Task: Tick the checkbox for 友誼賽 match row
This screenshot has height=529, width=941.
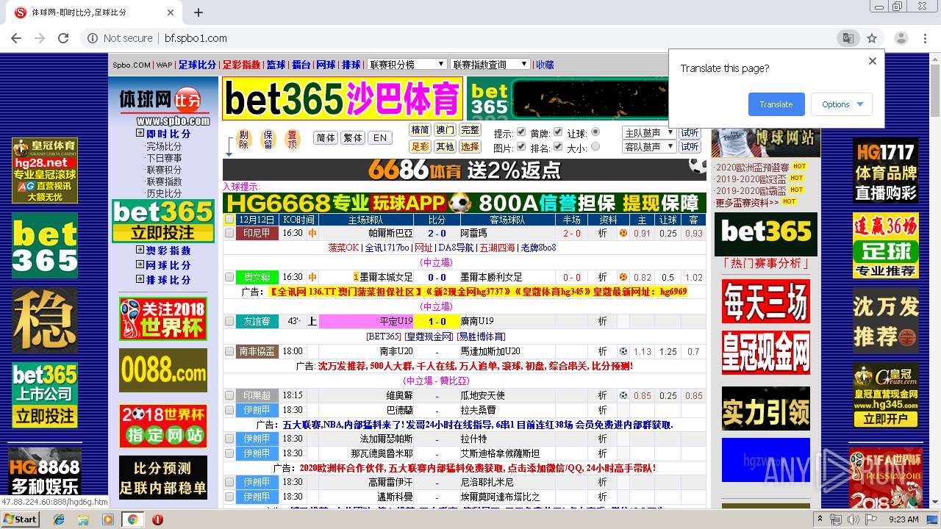Action: [229, 321]
